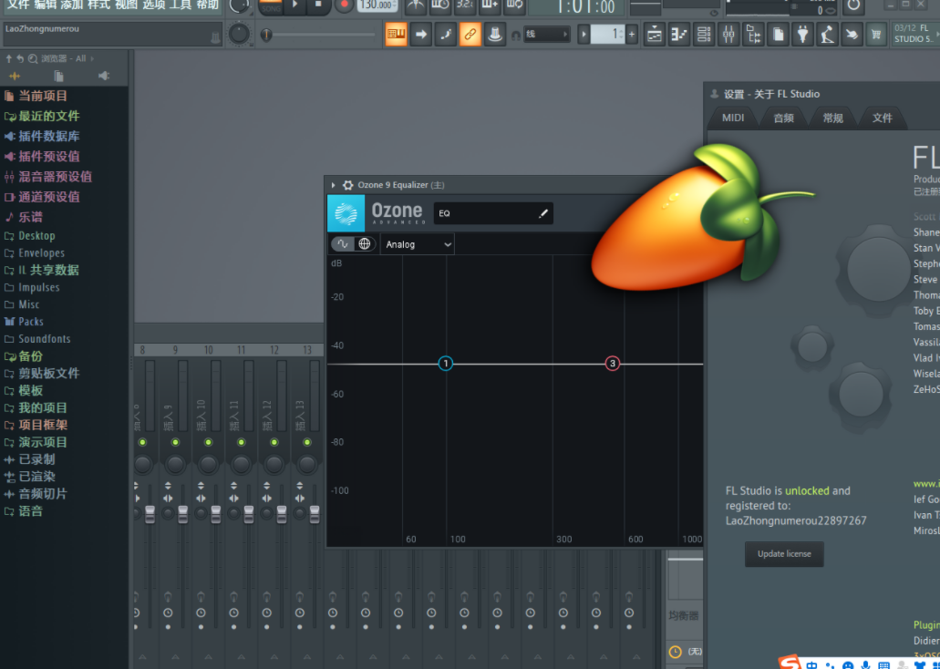Click the right-arrow icon beside the keyboard icon
The height and width of the screenshot is (669, 940).
421,35
